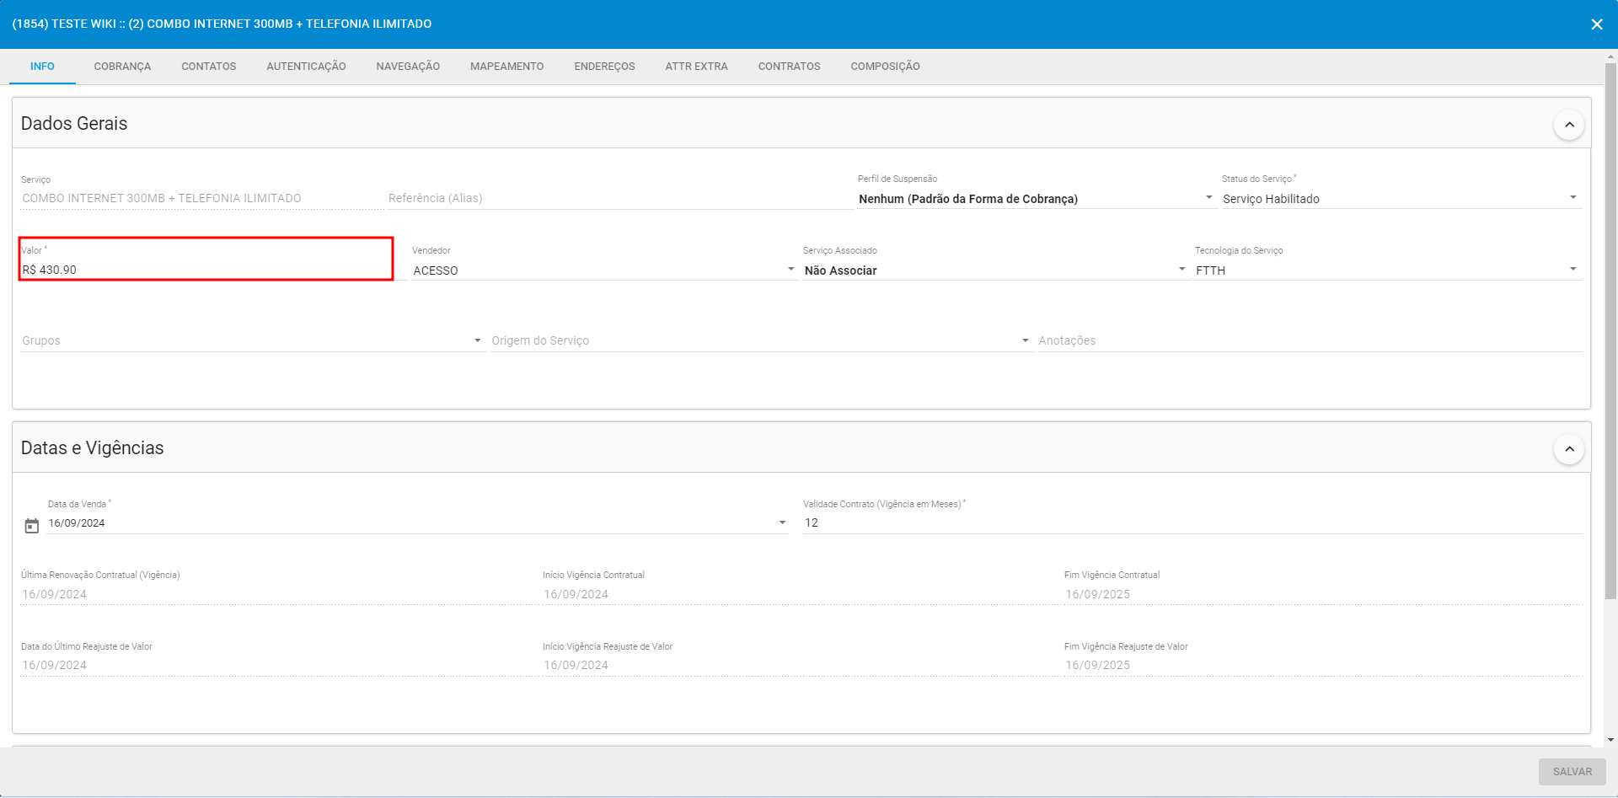Open the Vendedor dropdown showing ACESSO
Screen dimensions: 1618x798
click(603, 270)
